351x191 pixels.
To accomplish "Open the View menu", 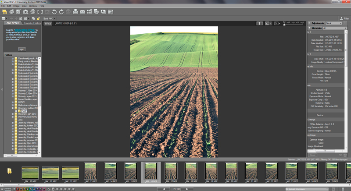I will 24,6.
